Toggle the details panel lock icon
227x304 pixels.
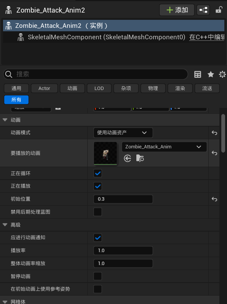click(219, 10)
